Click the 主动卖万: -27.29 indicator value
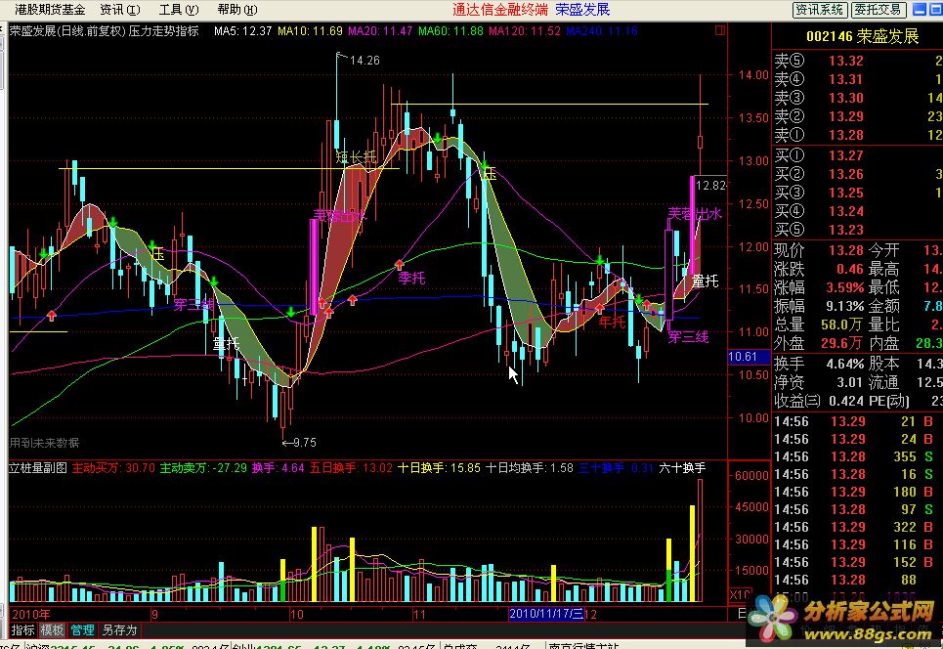943x649 pixels. coord(203,468)
